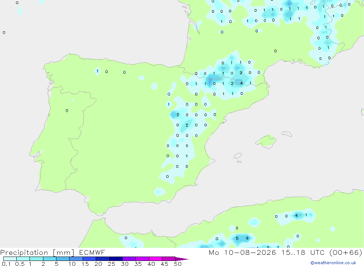The height and width of the screenshot is (266, 364).
Task: Click the 'Precipitation' title word
Action: 24,253
